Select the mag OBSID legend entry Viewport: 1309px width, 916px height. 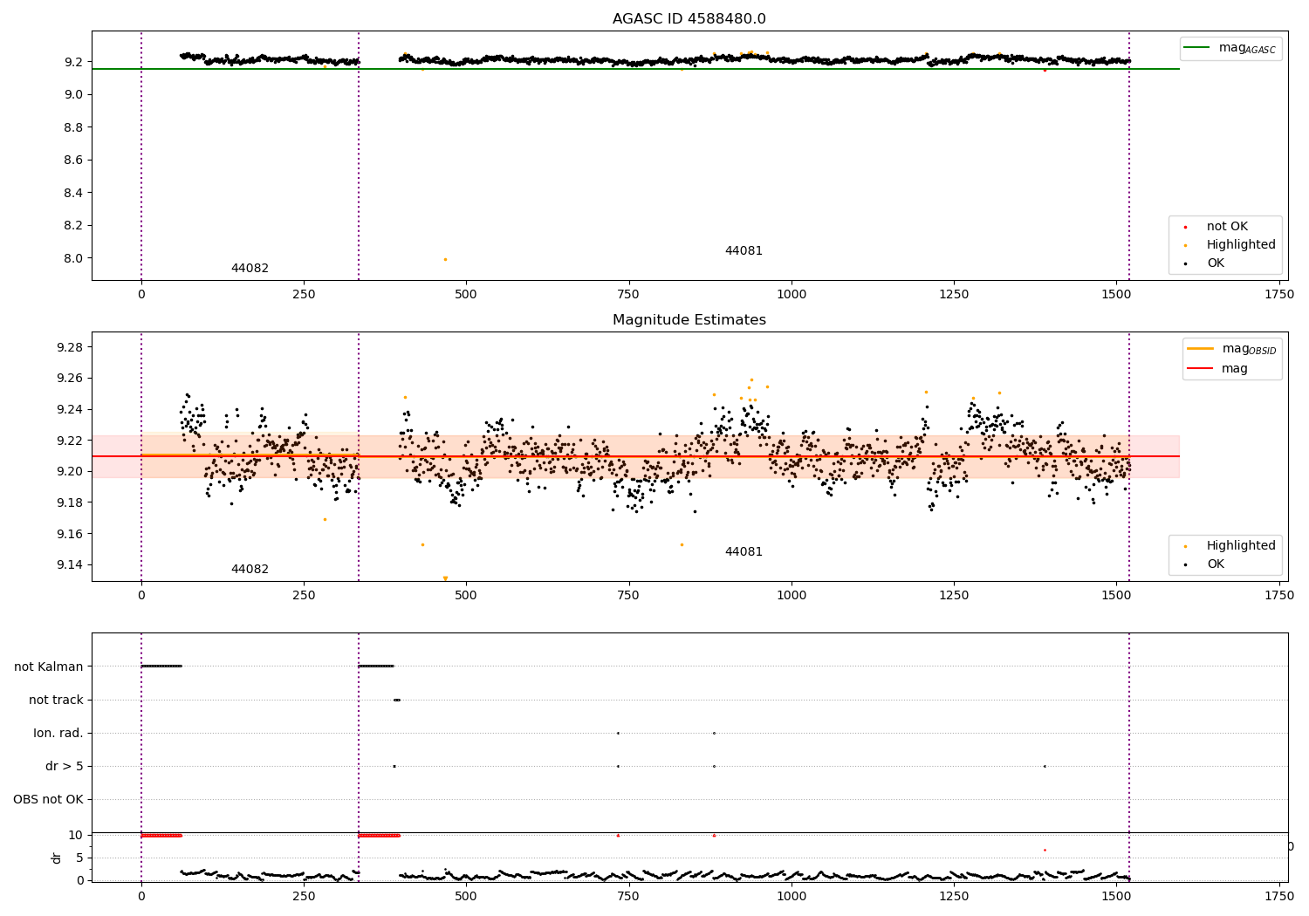[1231, 349]
